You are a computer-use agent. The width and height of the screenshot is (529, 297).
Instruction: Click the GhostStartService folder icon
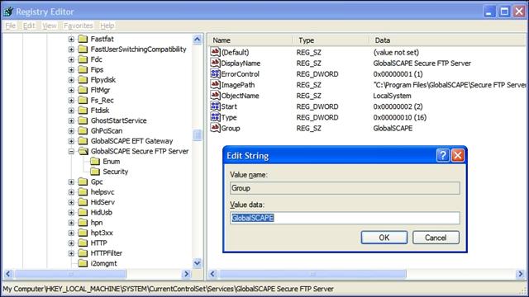point(83,120)
